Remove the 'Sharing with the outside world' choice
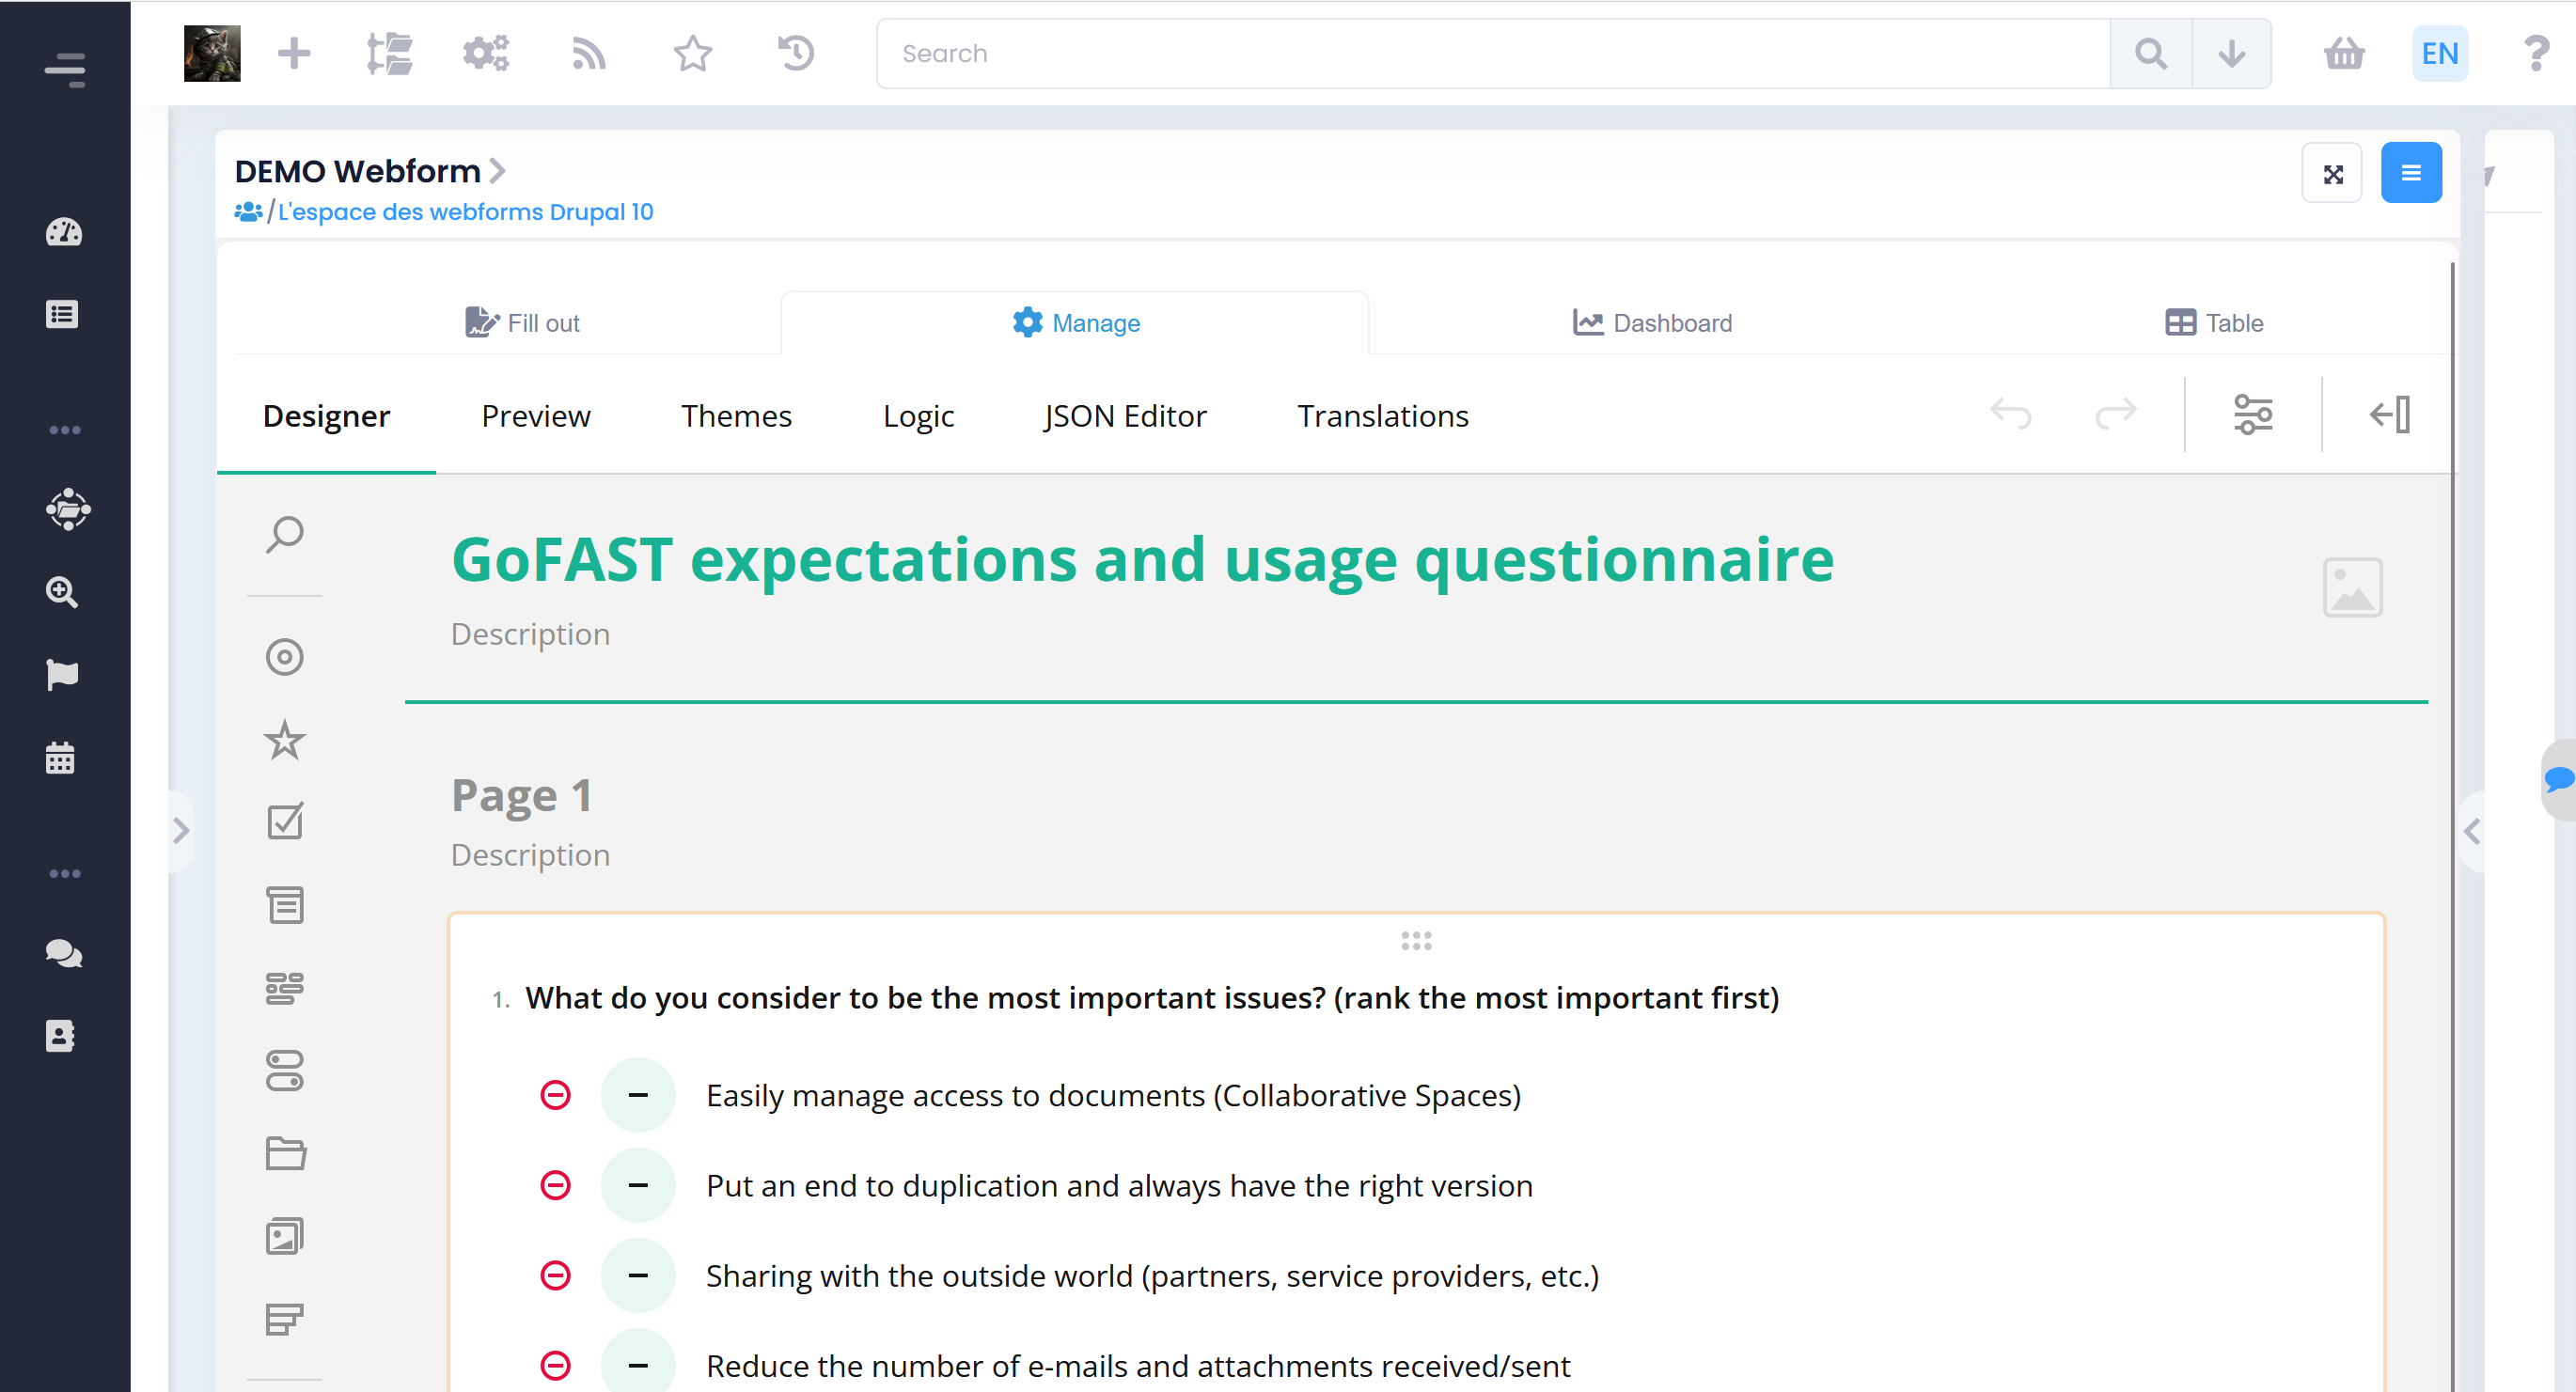The height and width of the screenshot is (1392, 2576). [x=555, y=1275]
